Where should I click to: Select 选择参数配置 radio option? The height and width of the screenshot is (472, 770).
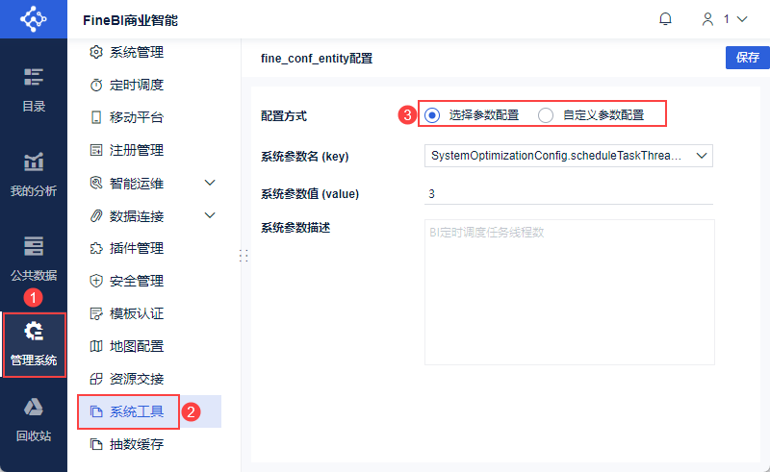coord(432,115)
